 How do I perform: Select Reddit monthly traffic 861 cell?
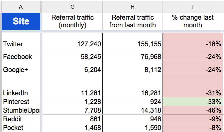(x=72, y=119)
